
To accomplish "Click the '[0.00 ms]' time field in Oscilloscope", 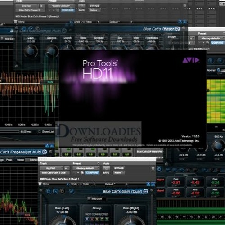I will coord(26,132).
